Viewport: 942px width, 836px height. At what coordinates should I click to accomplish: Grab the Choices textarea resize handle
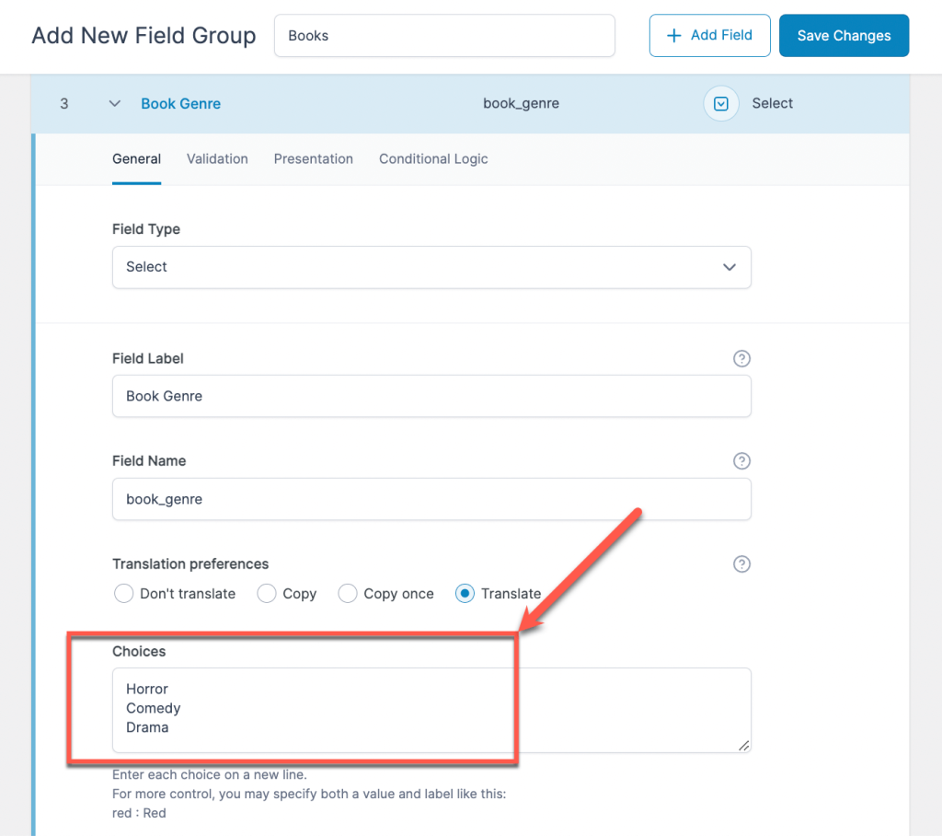tap(743, 745)
